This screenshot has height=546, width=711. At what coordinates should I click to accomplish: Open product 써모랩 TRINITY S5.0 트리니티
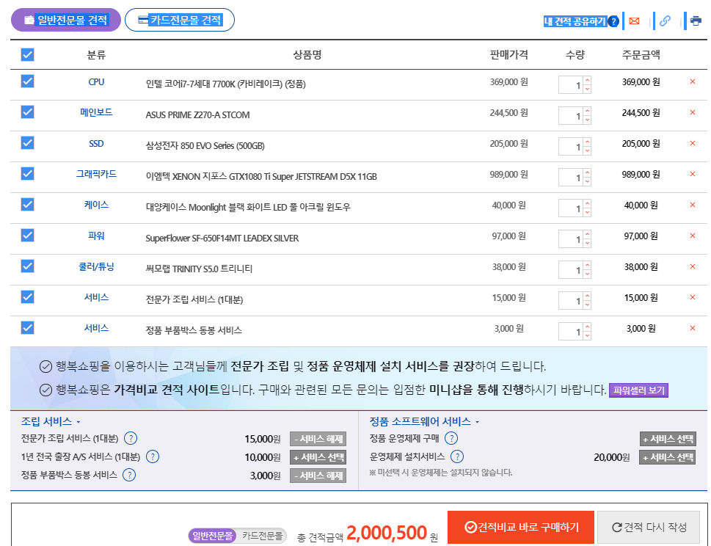pyautogui.click(x=199, y=269)
